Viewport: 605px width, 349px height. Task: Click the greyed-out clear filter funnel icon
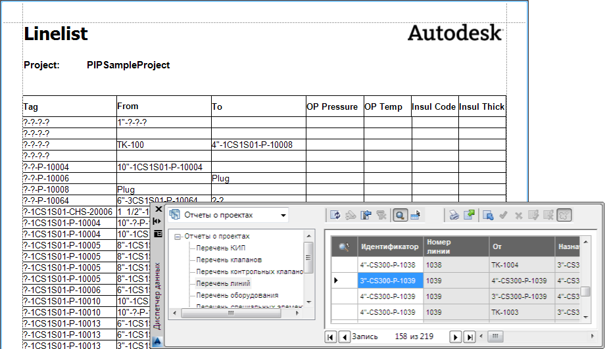pyautogui.click(x=381, y=215)
